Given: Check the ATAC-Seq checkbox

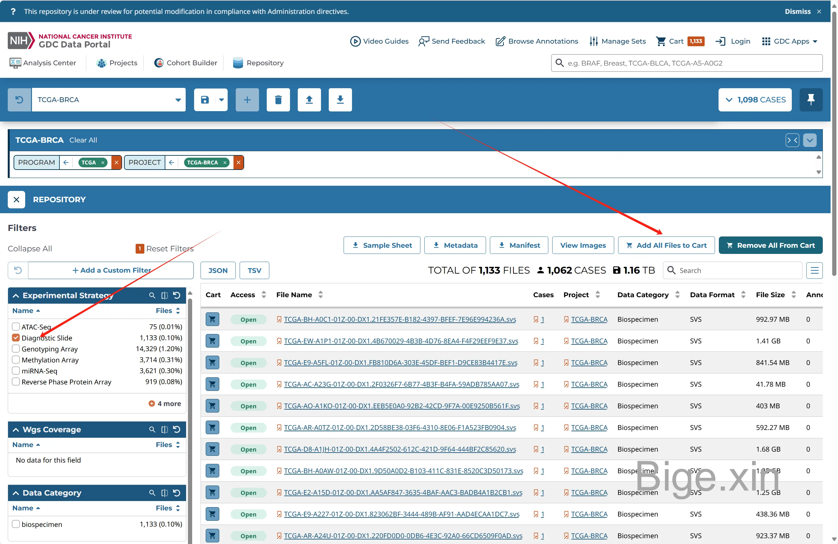Looking at the screenshot, I should coord(16,326).
